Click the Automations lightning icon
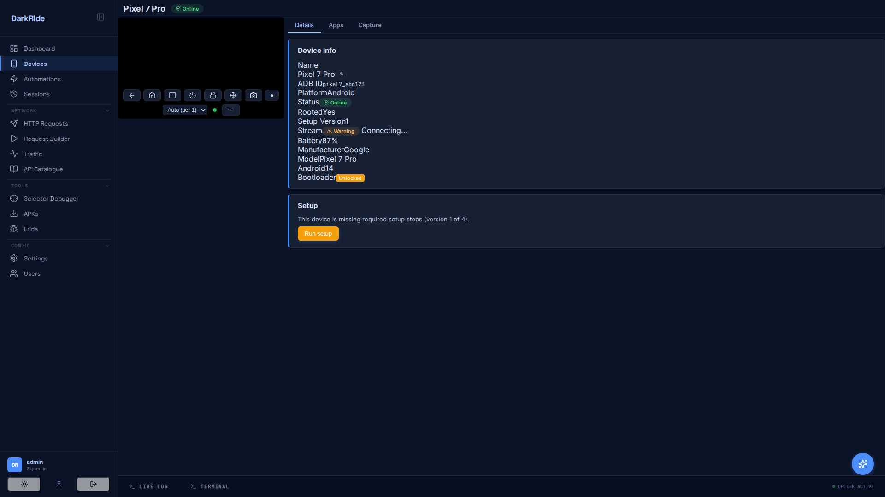This screenshot has height=497, width=885. pos(14,79)
